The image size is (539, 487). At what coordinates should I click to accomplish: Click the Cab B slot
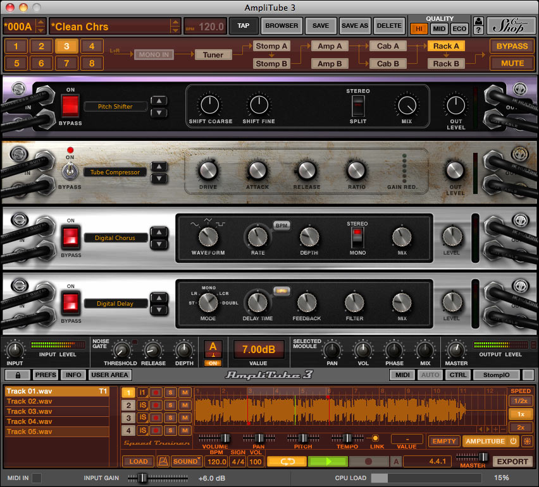388,63
